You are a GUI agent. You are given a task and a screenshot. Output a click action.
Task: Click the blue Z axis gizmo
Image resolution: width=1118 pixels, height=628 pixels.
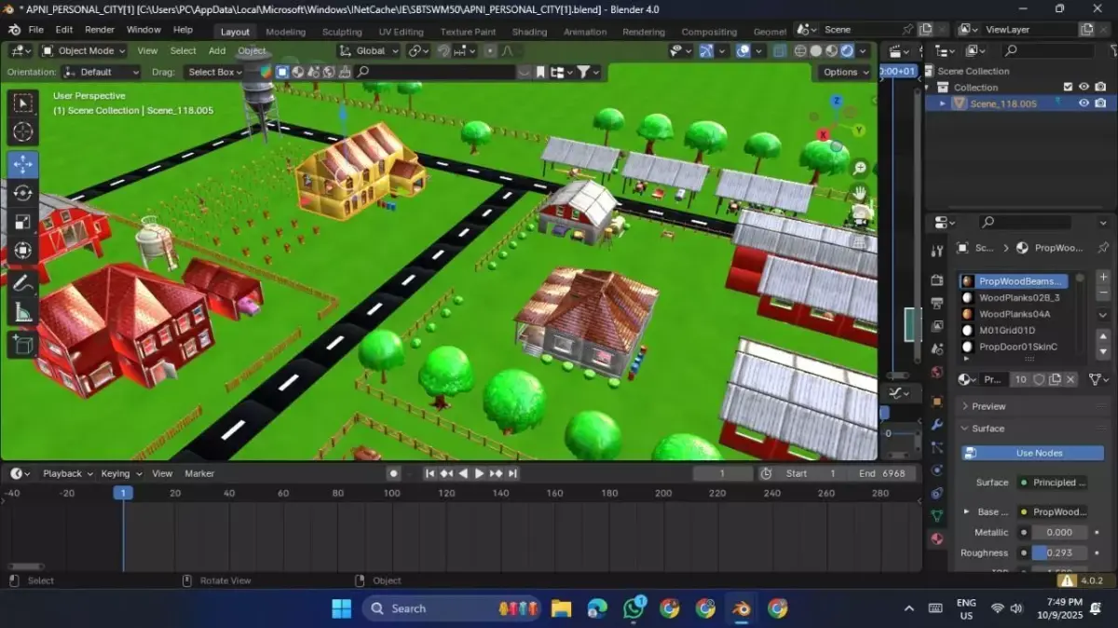point(837,101)
